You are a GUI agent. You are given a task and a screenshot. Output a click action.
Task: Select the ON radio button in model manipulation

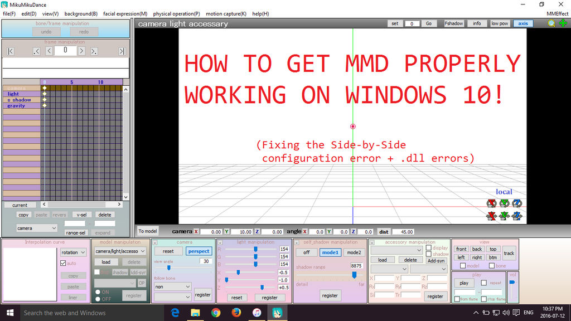(x=98, y=292)
